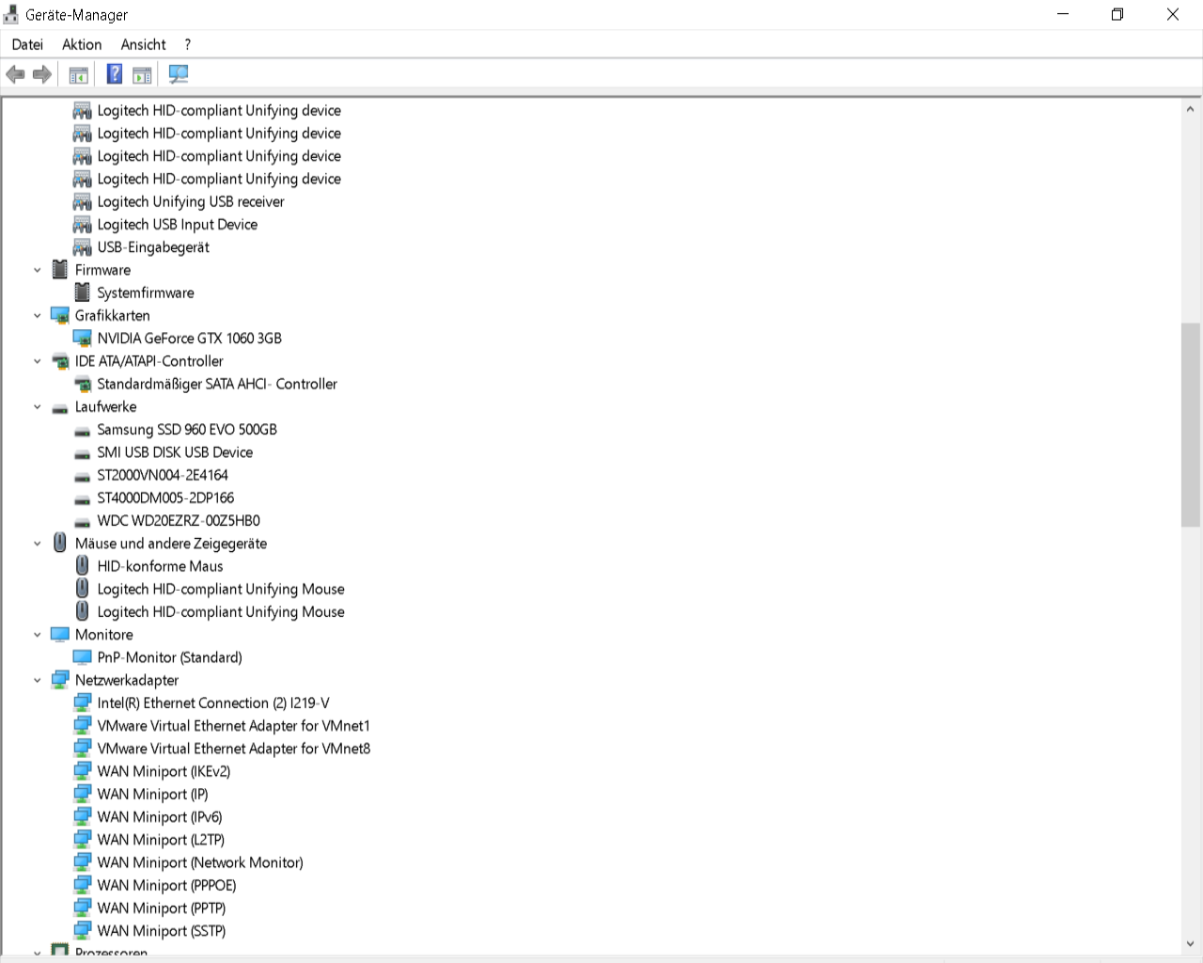Collapse the Firmware category
Image resolution: width=1203 pixels, height=963 pixels.
click(x=38, y=270)
